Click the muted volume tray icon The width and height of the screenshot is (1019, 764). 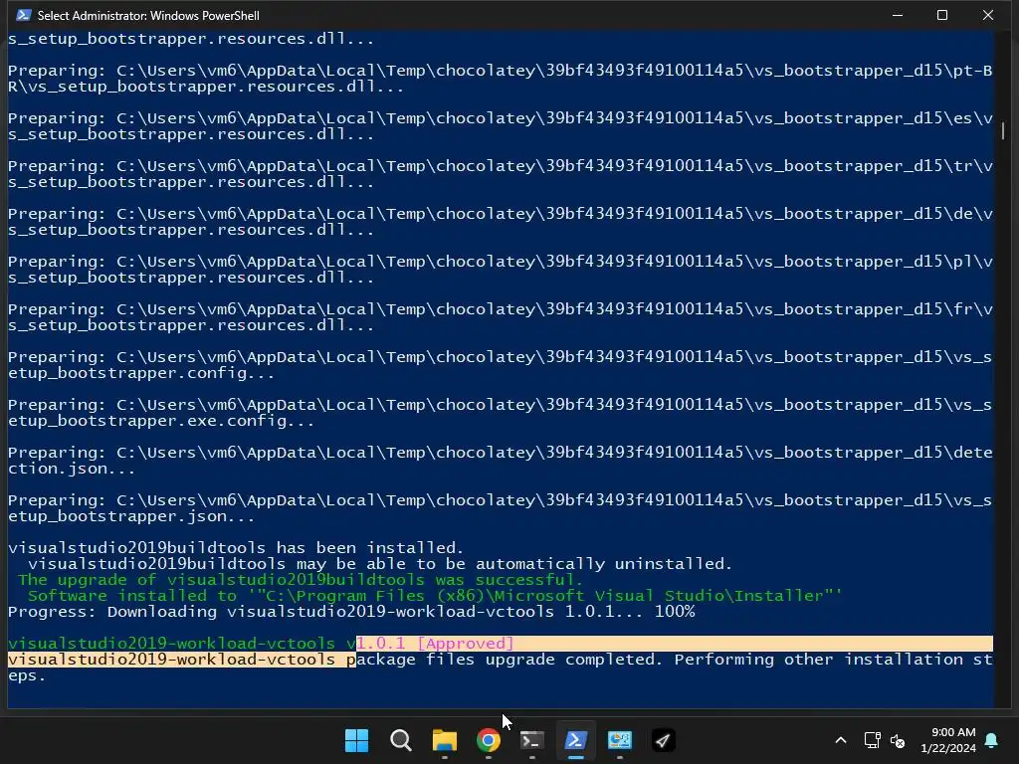(x=898, y=740)
